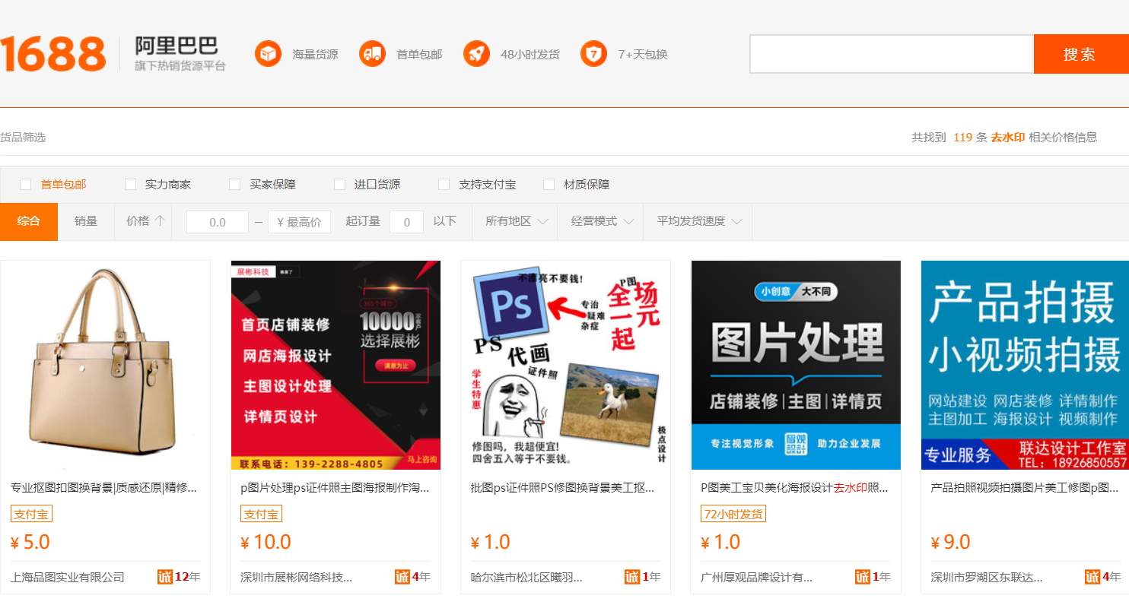The image size is (1129, 605).
Task: Click the 支付宝 tag on ¥10.0 item
Action: point(261,514)
